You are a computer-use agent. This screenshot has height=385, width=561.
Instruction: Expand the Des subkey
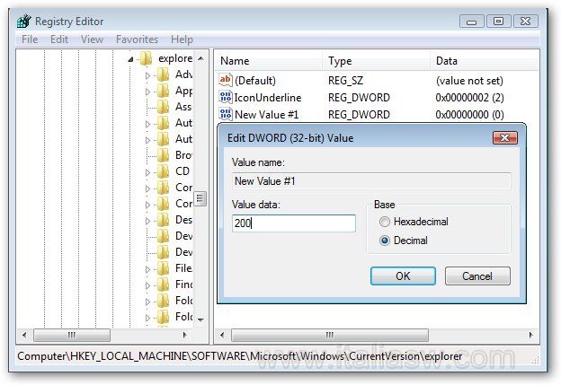147,221
